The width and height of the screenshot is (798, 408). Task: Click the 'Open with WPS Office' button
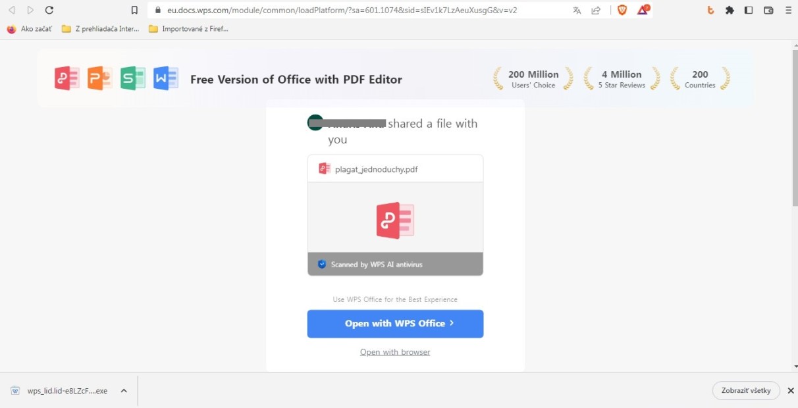pyautogui.click(x=395, y=324)
